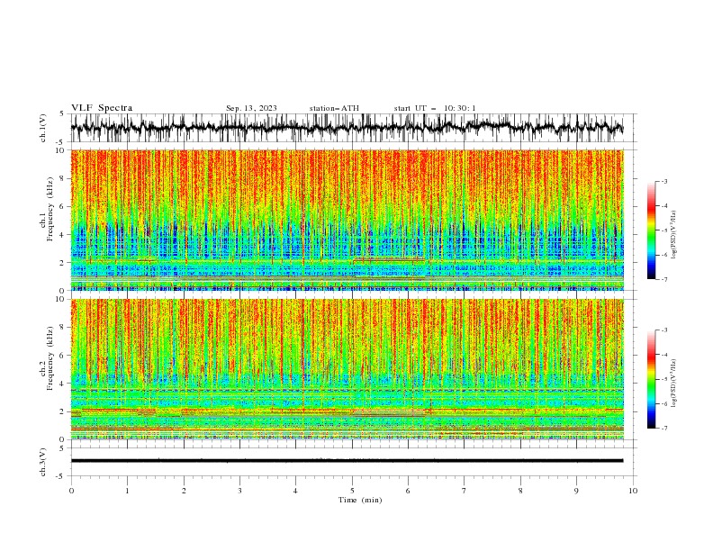The width and height of the screenshot is (713, 551).
Task: Click the ch.1 spectrogram color bar
Action: pos(651,230)
